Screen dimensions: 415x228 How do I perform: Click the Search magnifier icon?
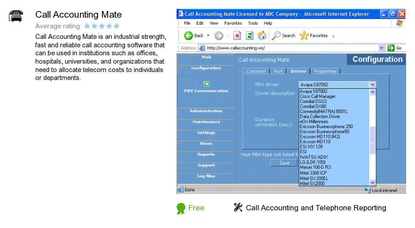(276, 35)
